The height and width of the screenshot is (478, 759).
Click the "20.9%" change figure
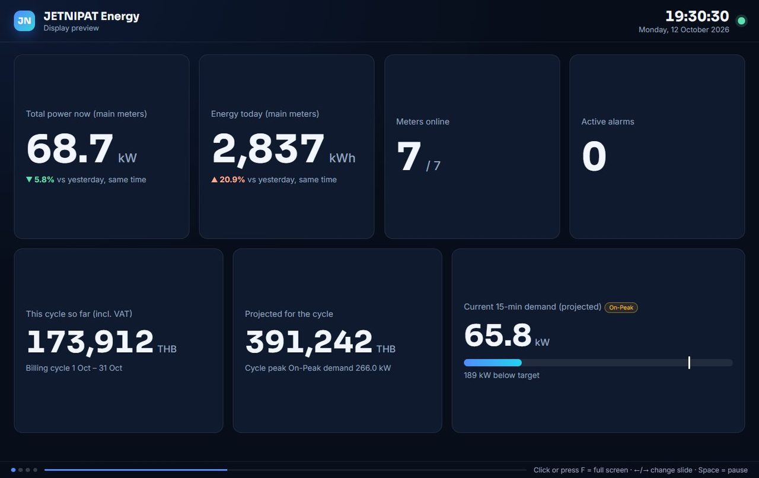tap(232, 180)
